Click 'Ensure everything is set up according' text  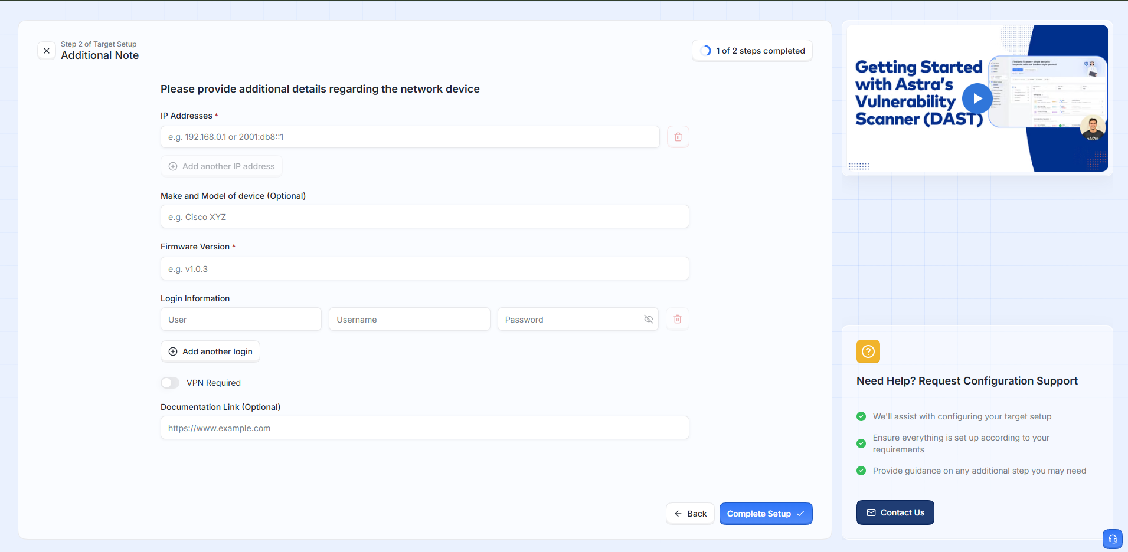click(961, 443)
